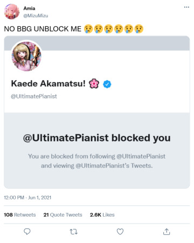Click the first crying face emoji
The height and width of the screenshot is (243, 194).
[x=88, y=28]
